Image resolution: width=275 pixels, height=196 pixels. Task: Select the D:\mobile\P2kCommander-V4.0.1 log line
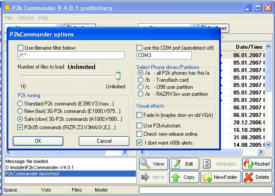coord(70,167)
